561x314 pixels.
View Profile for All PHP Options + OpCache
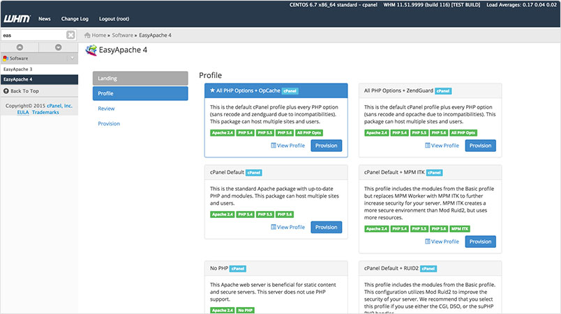287,146
